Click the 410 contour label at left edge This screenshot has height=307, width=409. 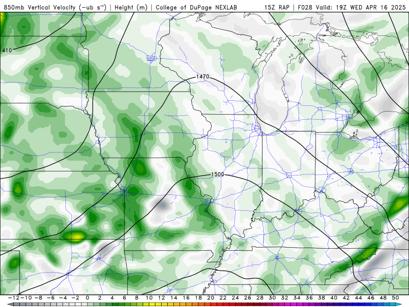coord(7,50)
